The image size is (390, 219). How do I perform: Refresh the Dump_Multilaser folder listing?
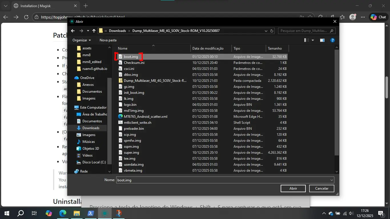pos(272,31)
